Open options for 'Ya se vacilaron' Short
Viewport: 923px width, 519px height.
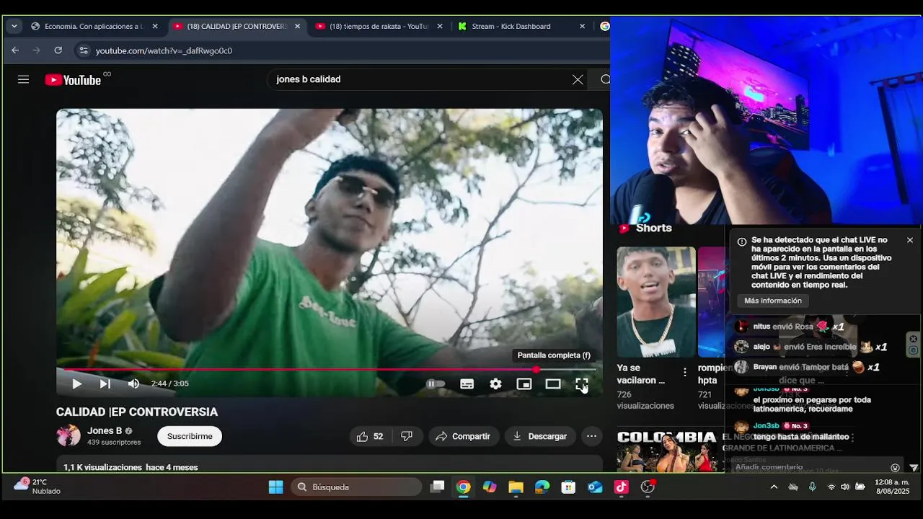tap(685, 373)
